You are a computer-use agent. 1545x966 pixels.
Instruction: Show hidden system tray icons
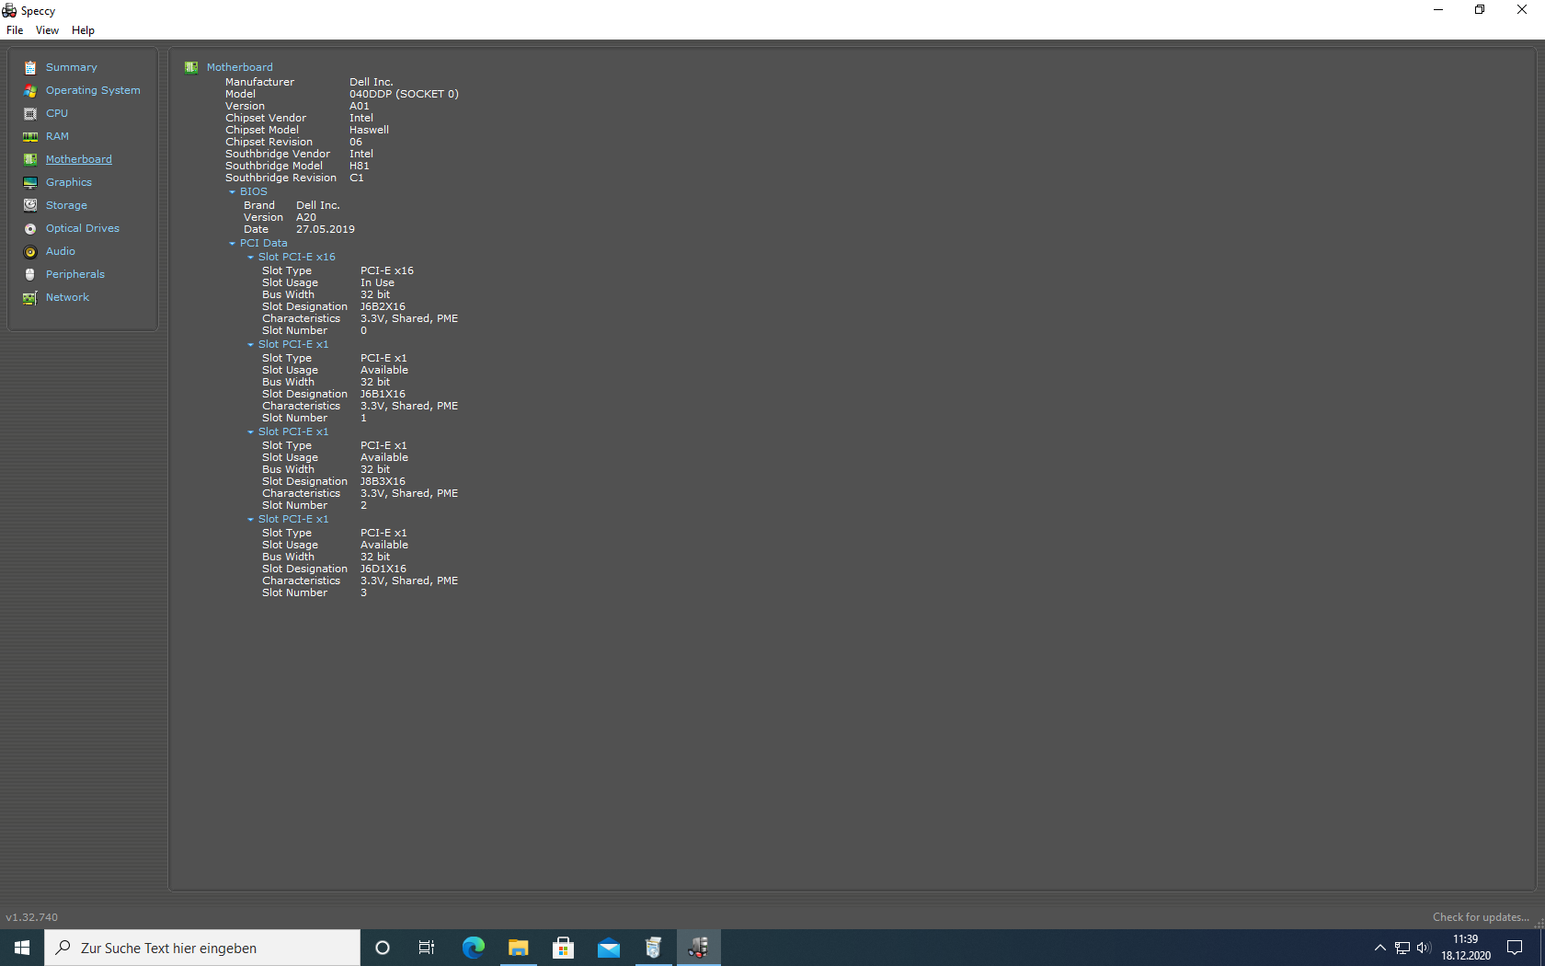click(x=1380, y=948)
